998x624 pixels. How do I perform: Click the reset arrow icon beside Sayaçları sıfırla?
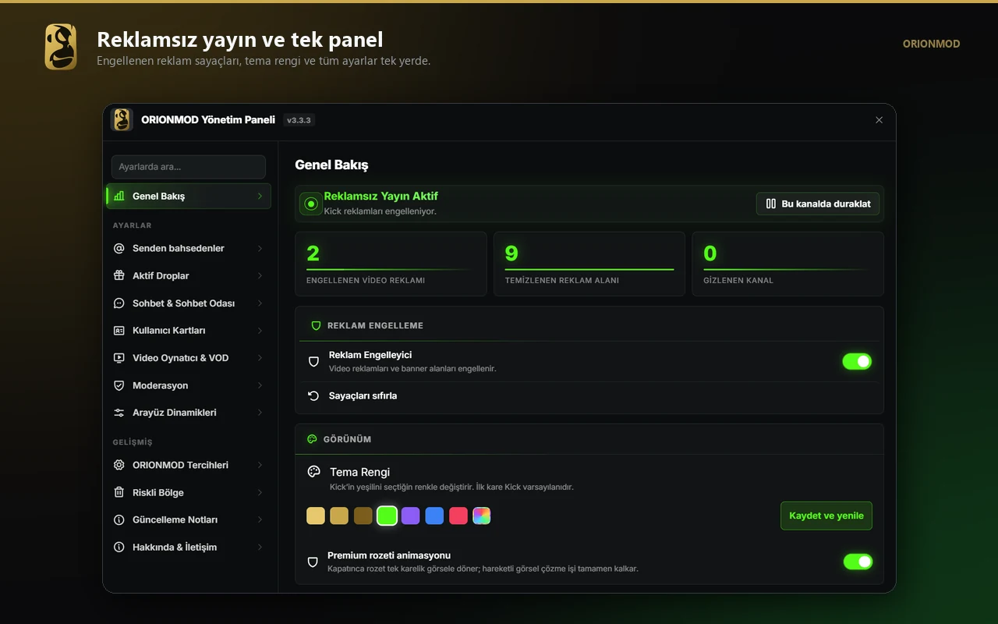point(313,395)
